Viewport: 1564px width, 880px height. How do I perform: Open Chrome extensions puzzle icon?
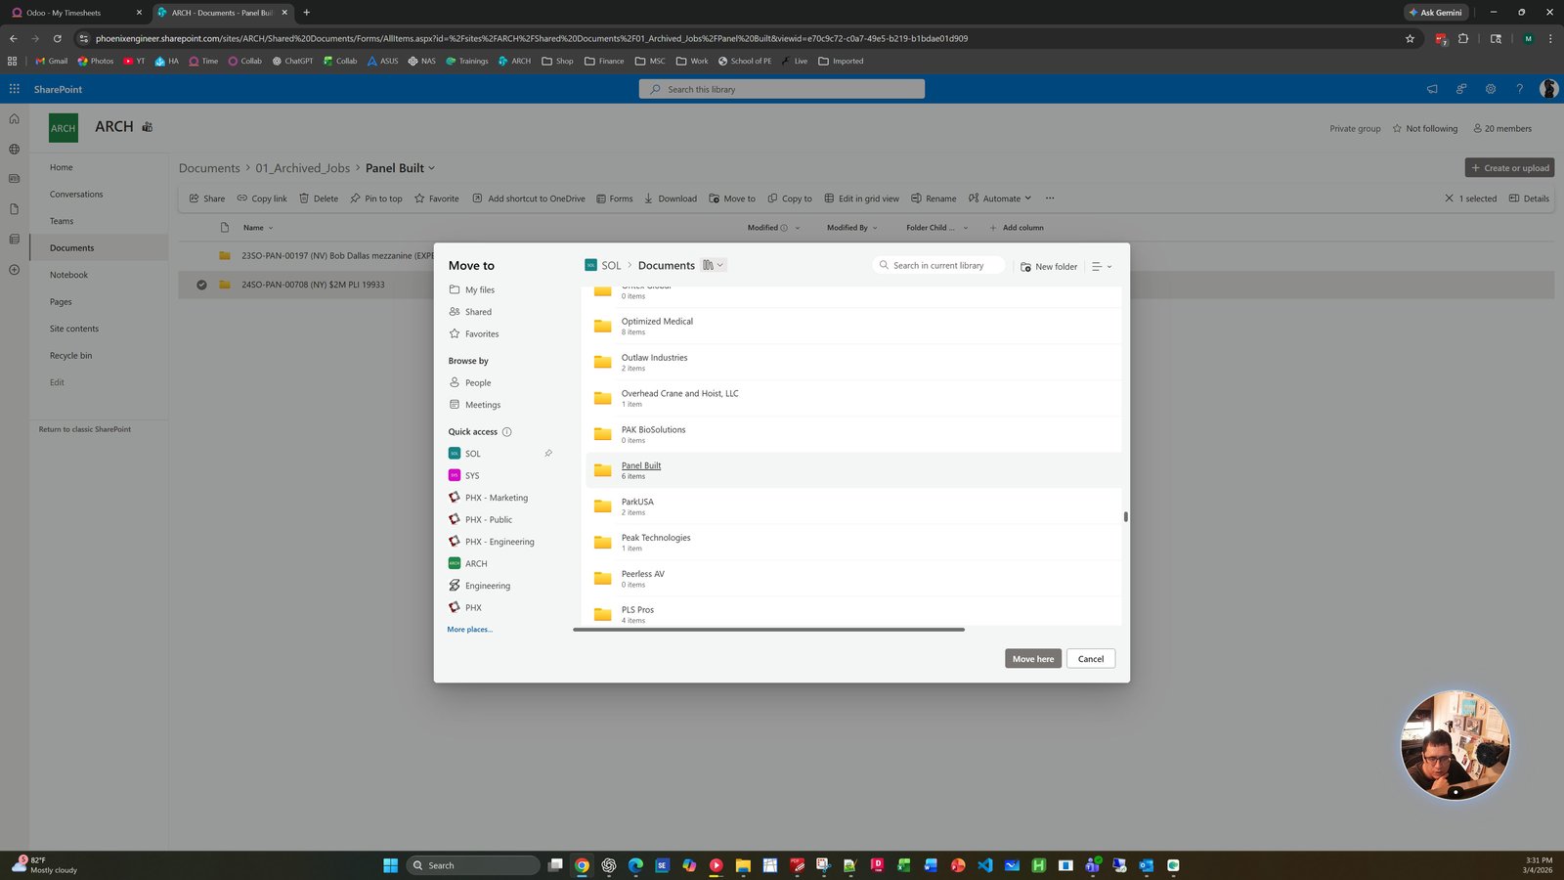point(1463,39)
